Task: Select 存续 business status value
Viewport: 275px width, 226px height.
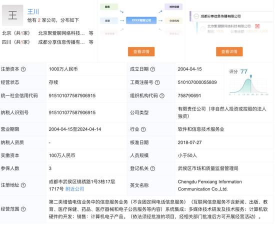Action: 53,82
